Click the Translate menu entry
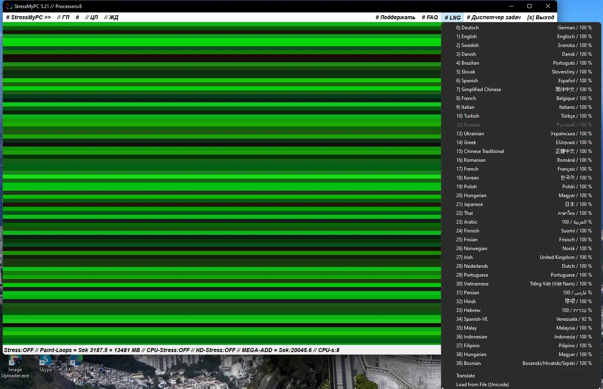The image size is (603, 389). pyautogui.click(x=466, y=376)
